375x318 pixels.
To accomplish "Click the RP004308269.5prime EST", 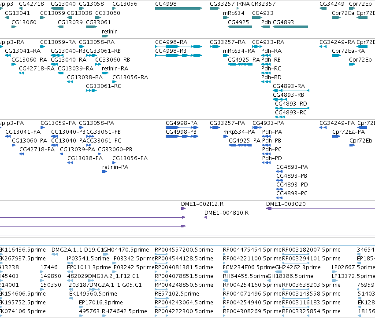I will click(224, 316).
